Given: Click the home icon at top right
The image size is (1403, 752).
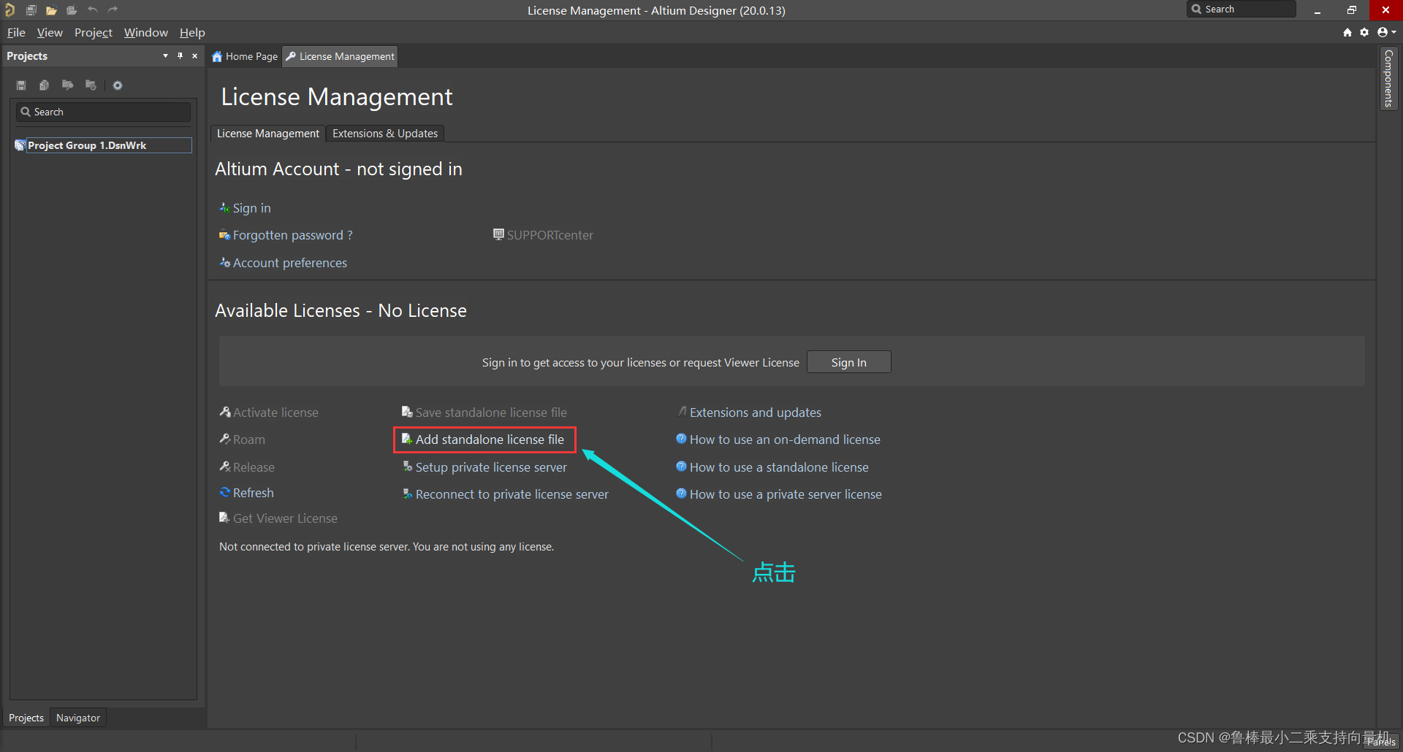Looking at the screenshot, I should (1347, 32).
